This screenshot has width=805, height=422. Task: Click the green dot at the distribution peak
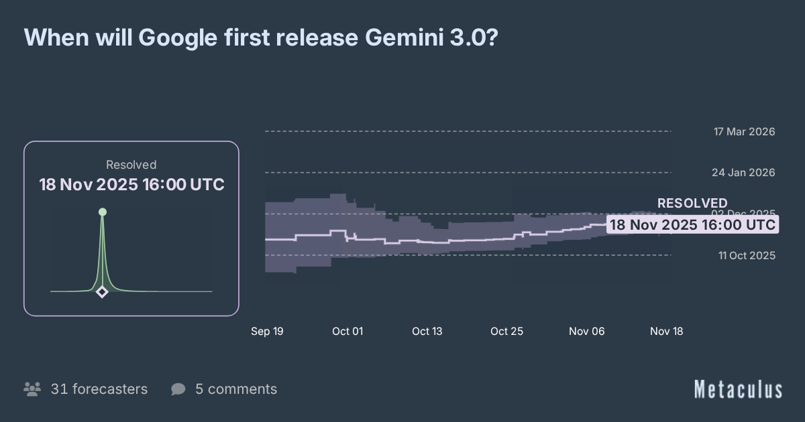103,212
